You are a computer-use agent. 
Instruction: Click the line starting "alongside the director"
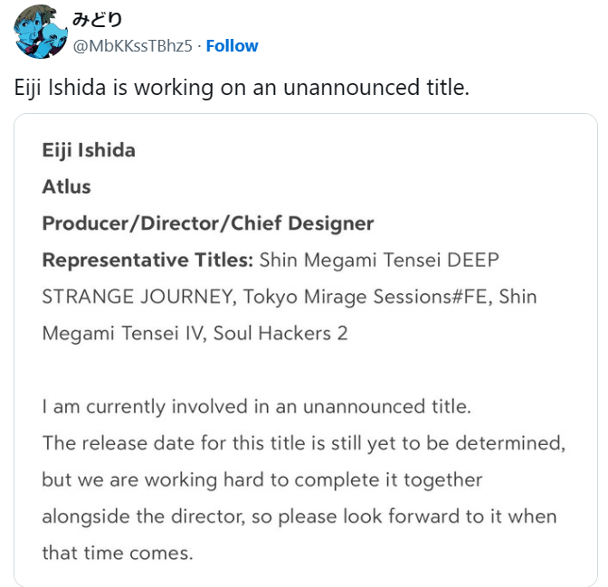point(299,516)
